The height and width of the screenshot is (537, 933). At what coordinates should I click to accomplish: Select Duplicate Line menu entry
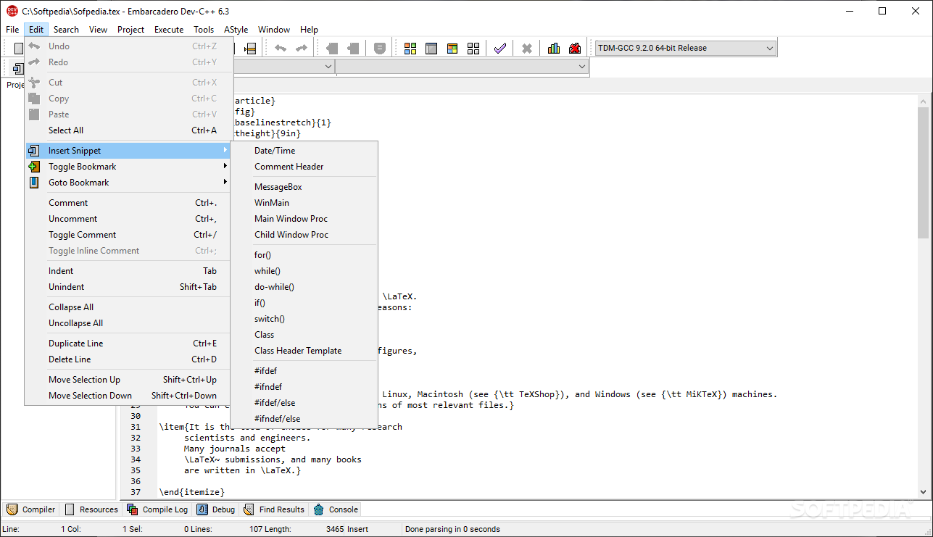[x=128, y=344]
